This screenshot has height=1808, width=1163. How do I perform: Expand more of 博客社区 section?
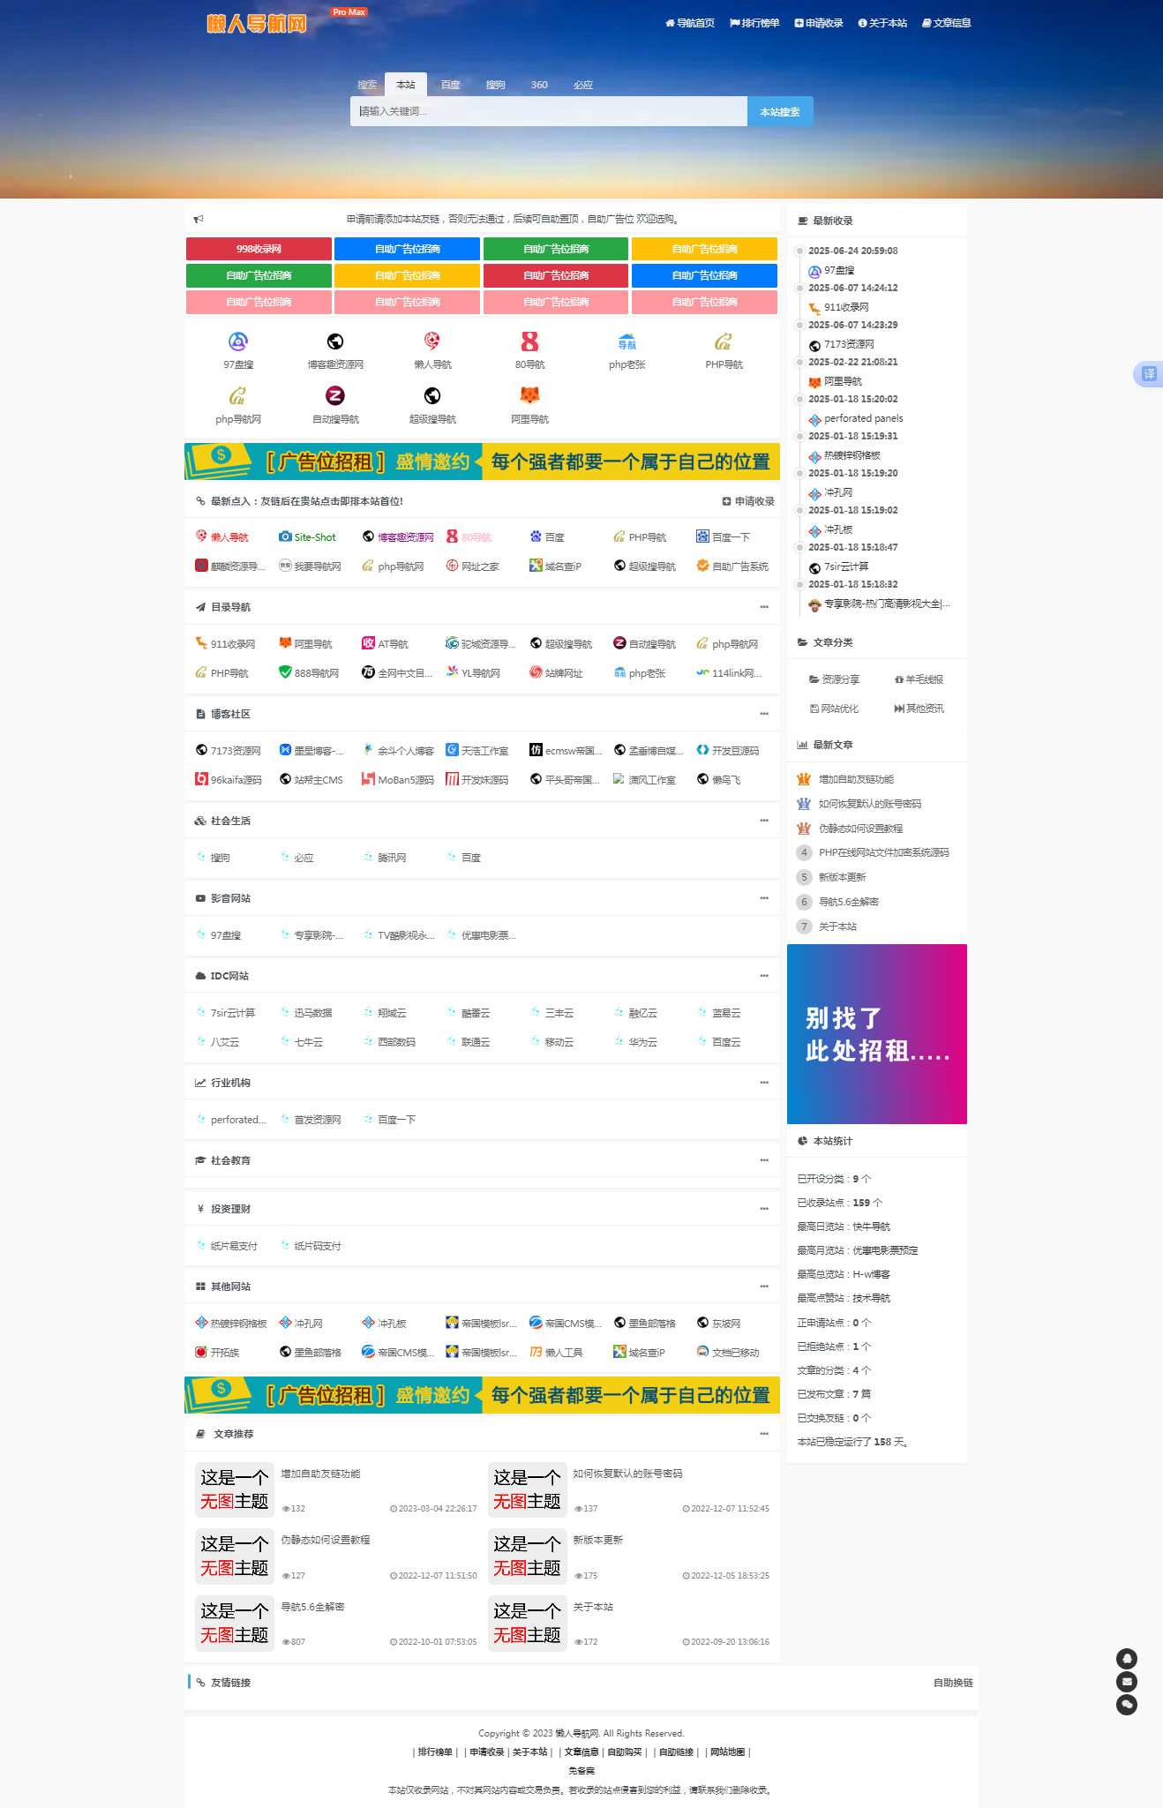[x=764, y=714]
